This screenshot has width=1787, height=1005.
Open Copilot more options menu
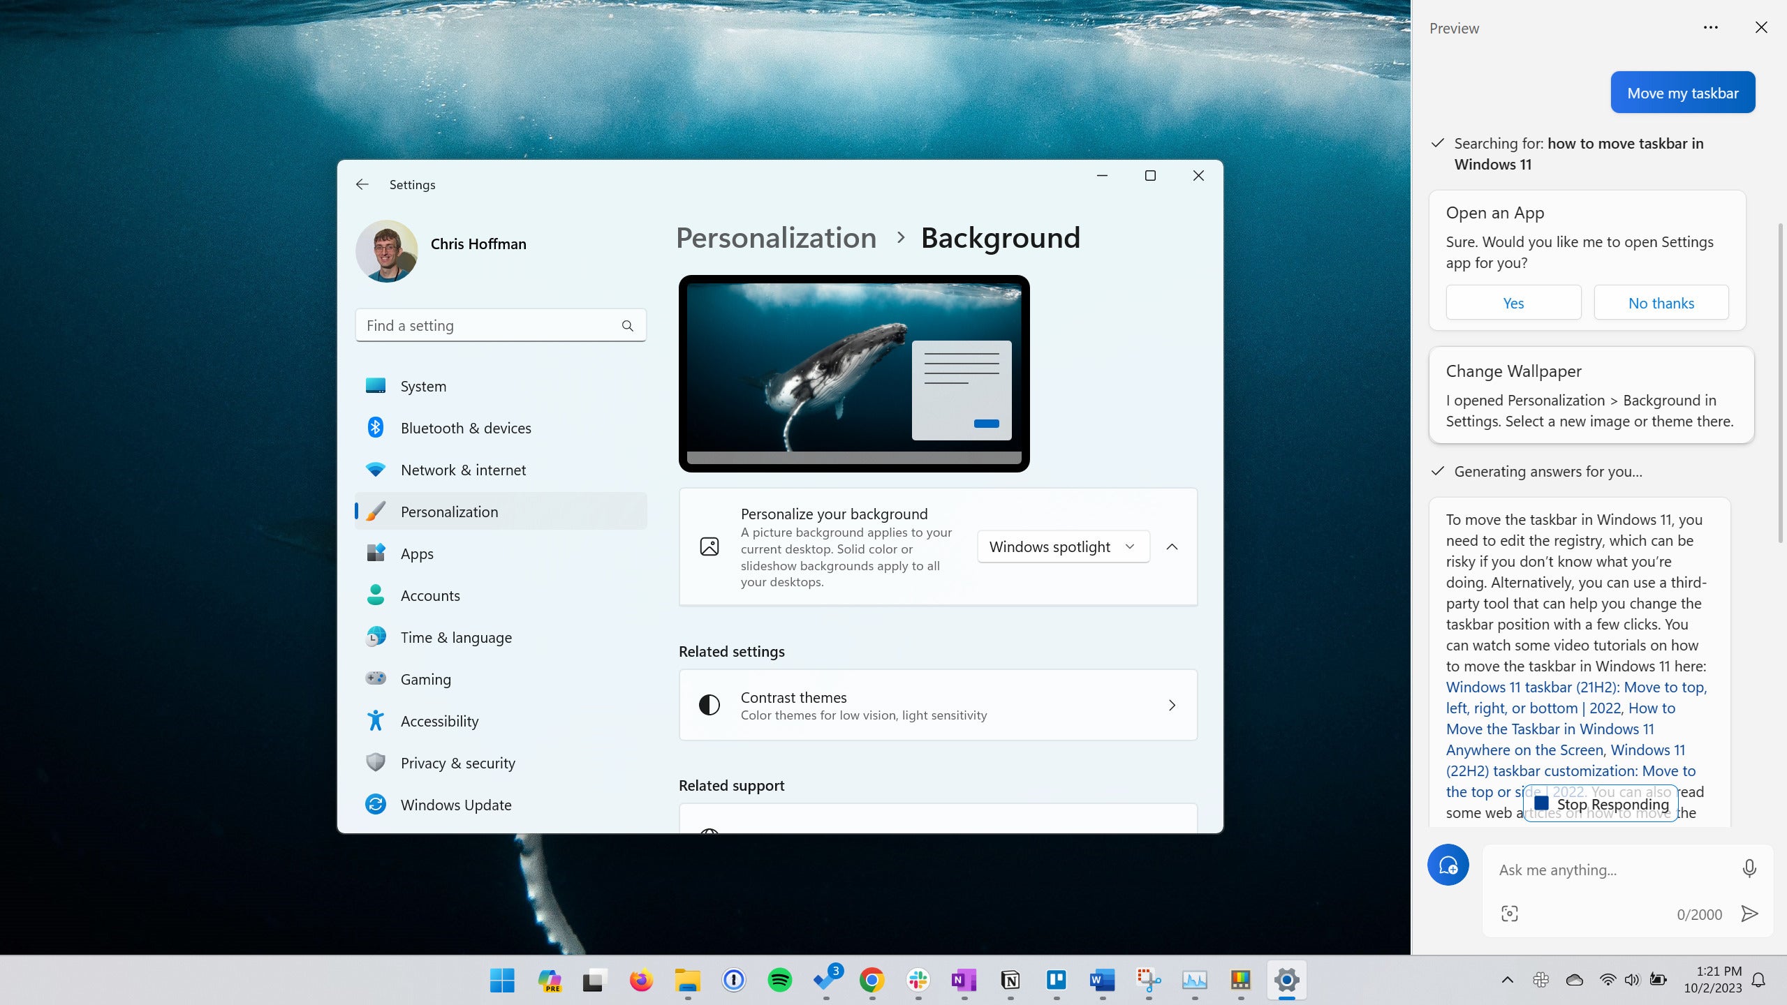(1710, 27)
